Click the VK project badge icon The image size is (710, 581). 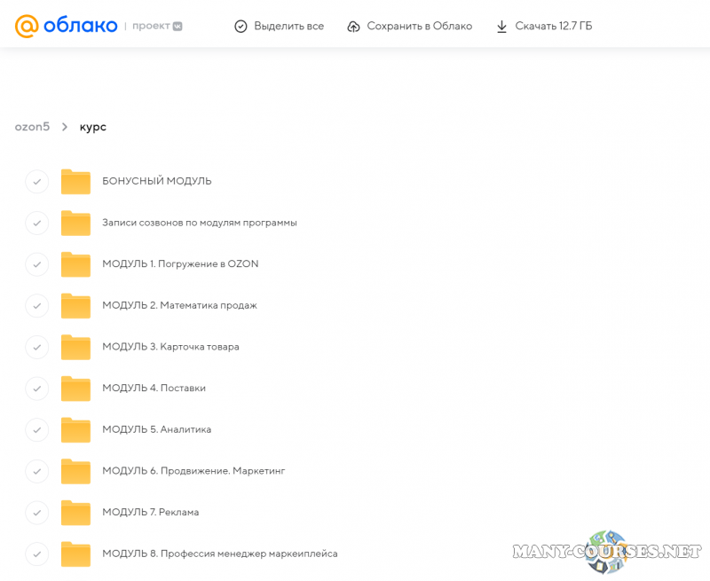point(177,27)
